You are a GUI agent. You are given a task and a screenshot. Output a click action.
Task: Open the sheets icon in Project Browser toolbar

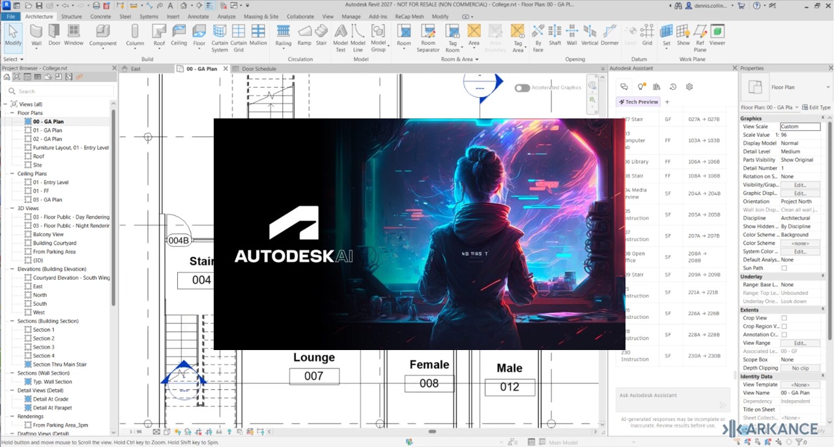pyautogui.click(x=58, y=77)
